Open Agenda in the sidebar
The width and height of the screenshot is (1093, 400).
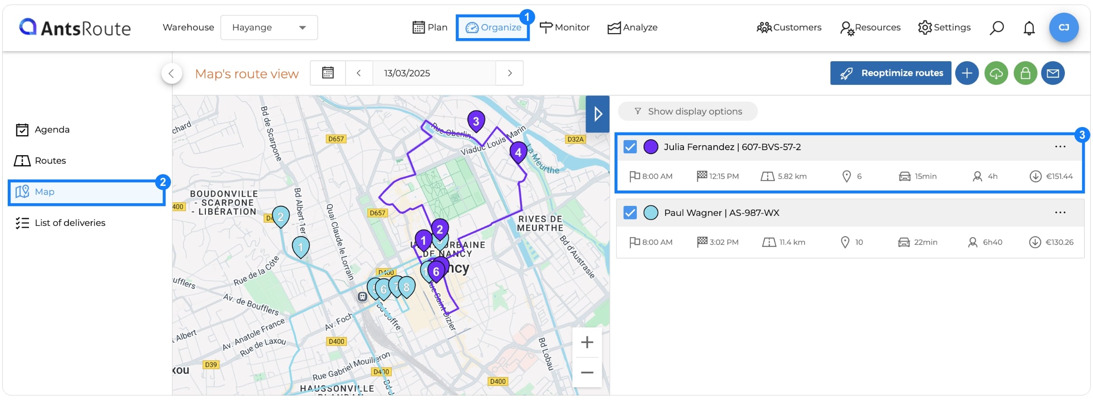[43, 130]
